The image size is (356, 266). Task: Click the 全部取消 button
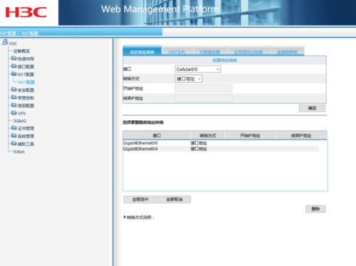[174, 199]
